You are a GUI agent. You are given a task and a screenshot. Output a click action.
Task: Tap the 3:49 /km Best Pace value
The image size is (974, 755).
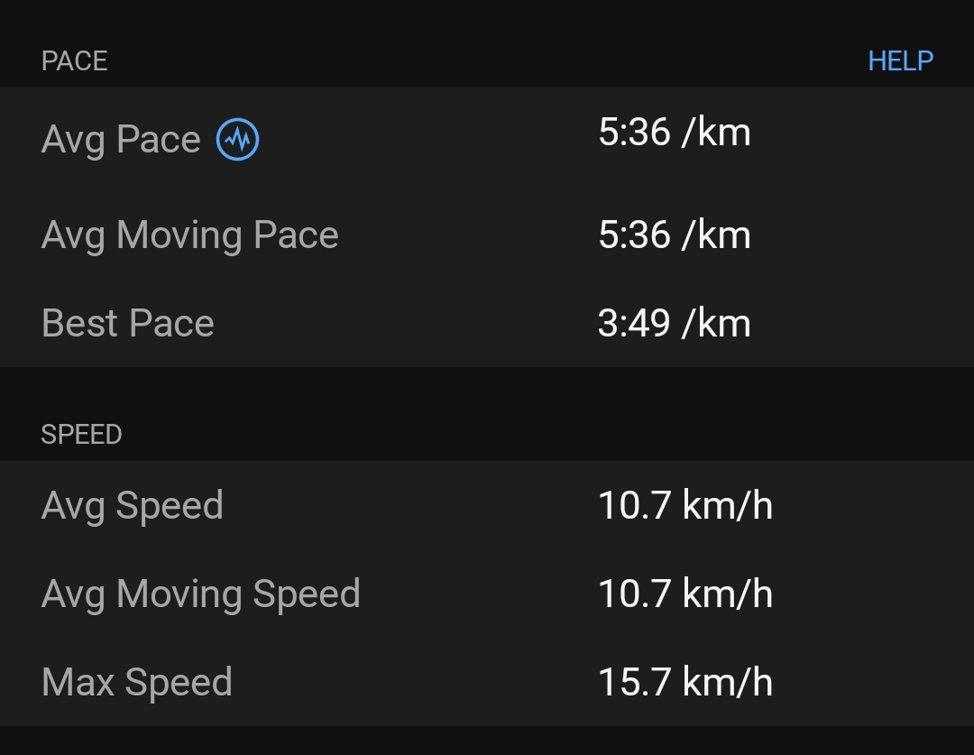pyautogui.click(x=674, y=324)
